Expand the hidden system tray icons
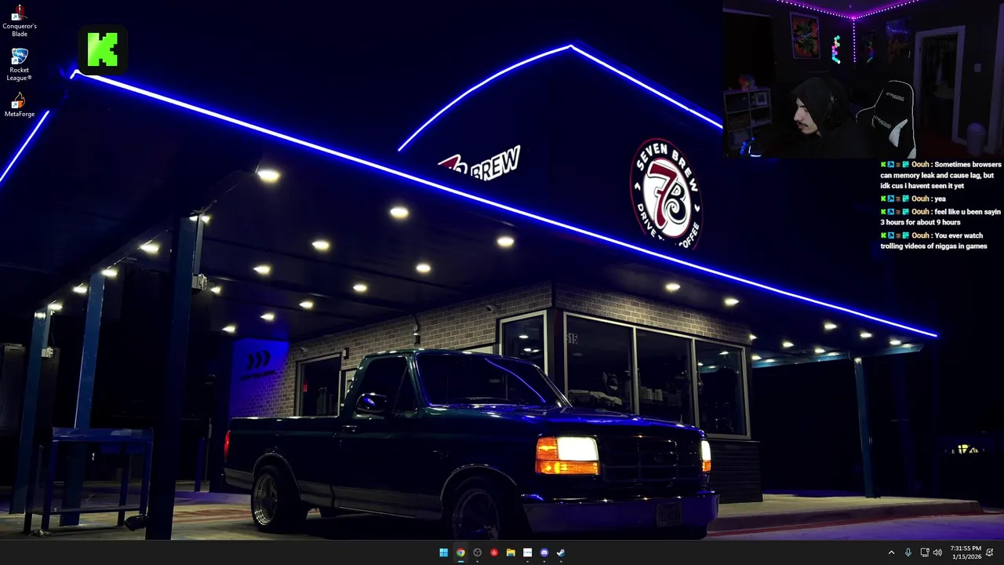Image resolution: width=1004 pixels, height=565 pixels. (x=891, y=552)
